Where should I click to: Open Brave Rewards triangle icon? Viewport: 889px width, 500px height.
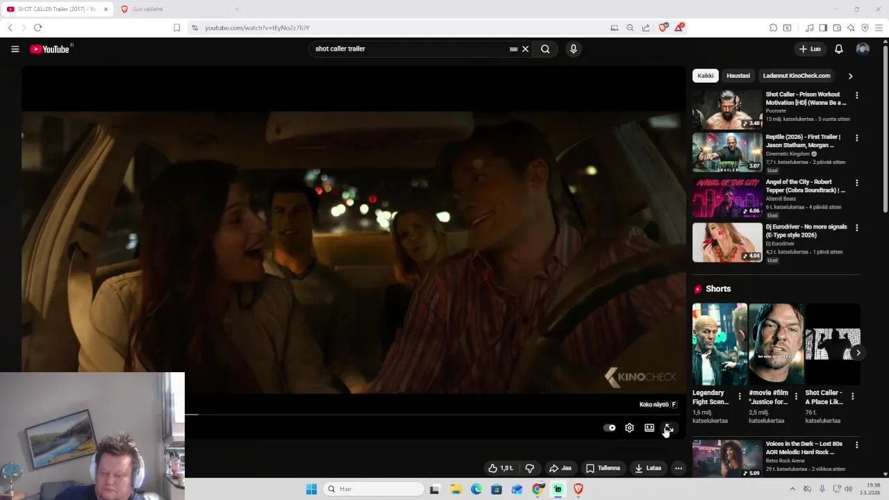pos(679,28)
